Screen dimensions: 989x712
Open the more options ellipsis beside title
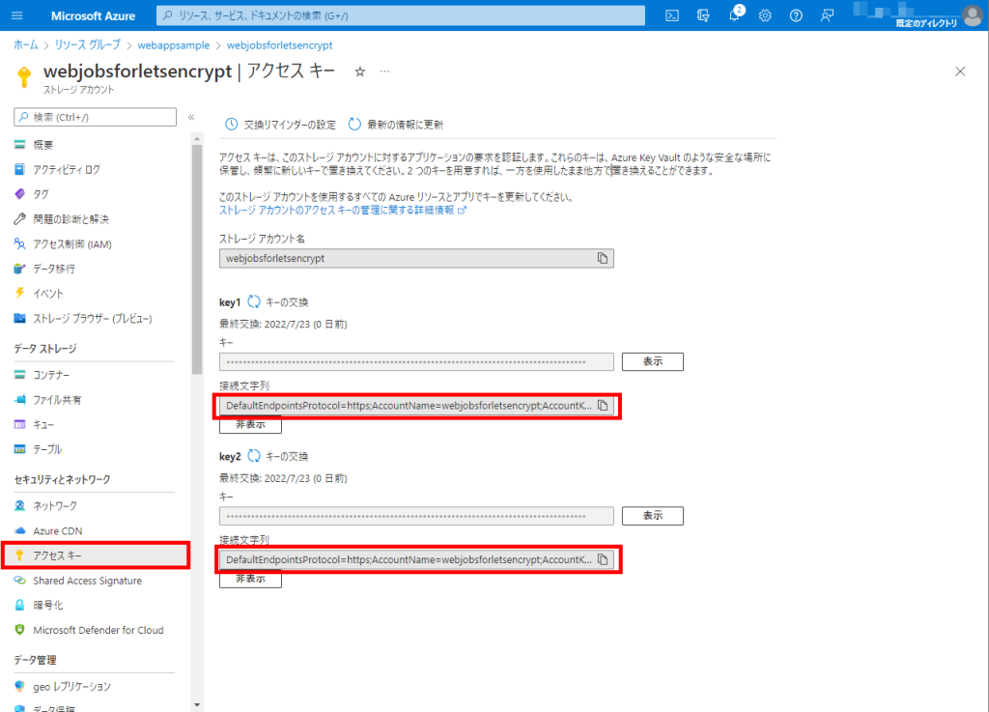384,71
